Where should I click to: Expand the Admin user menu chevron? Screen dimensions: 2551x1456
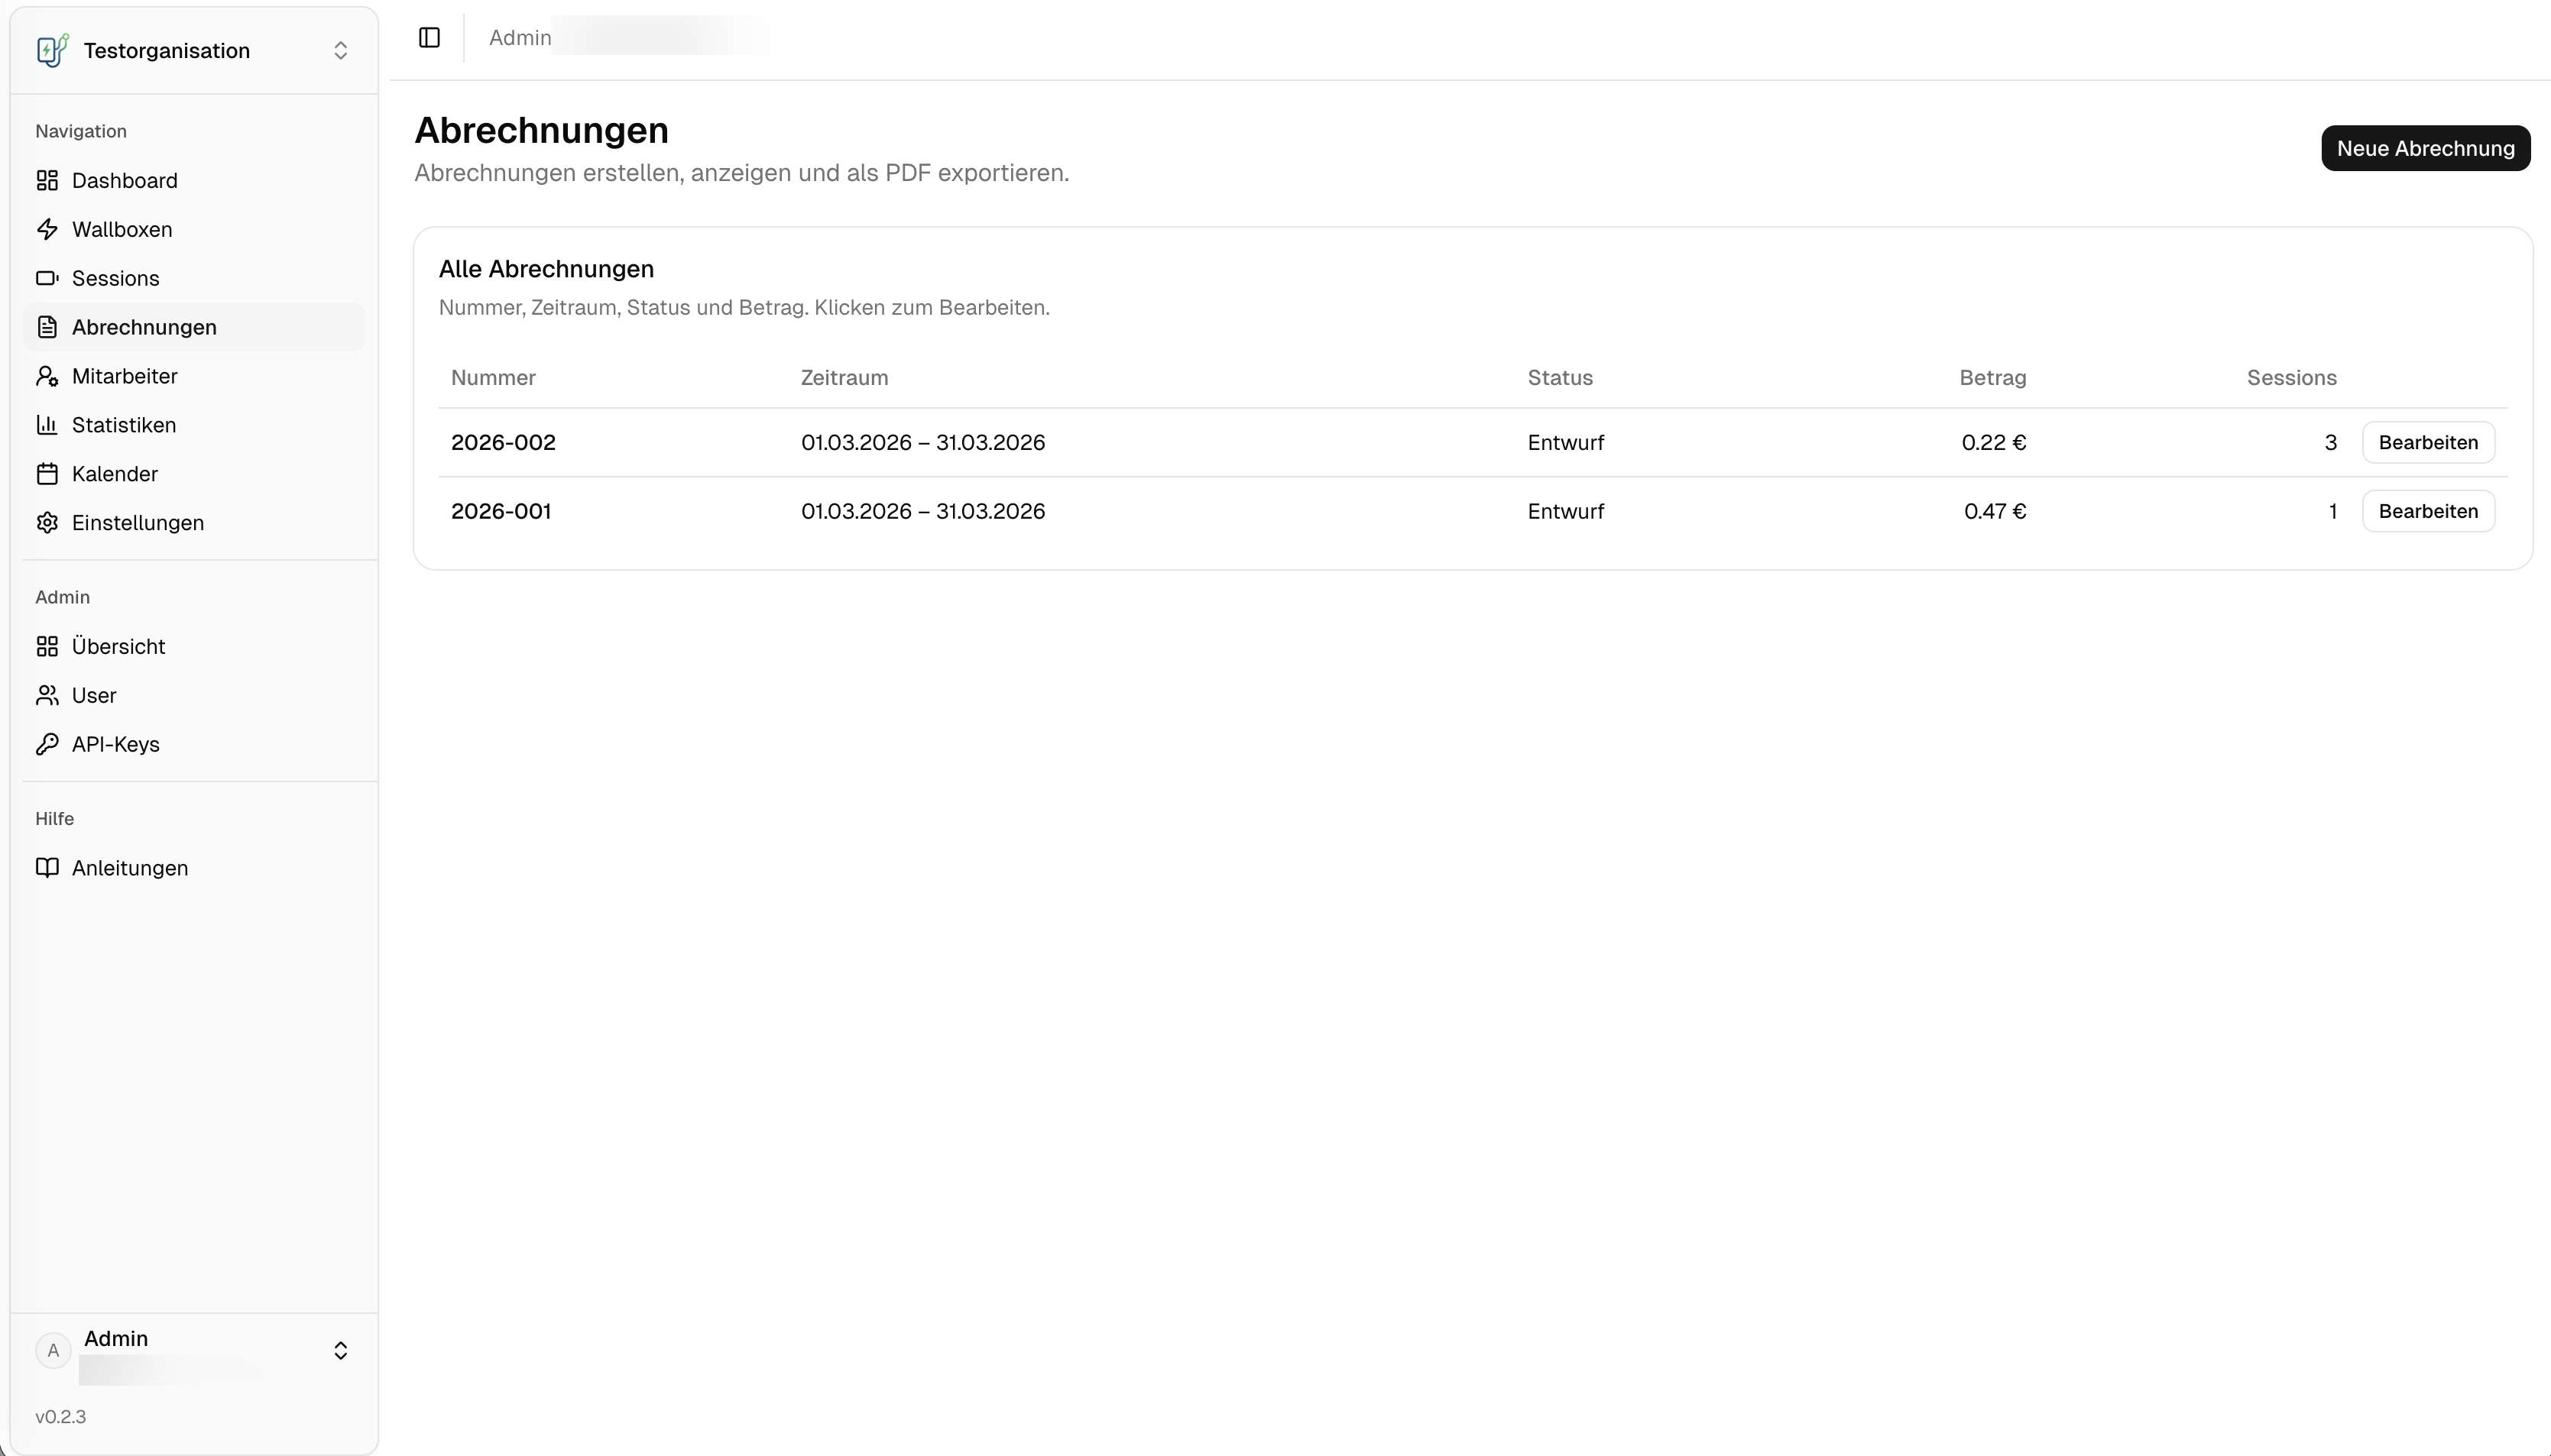(340, 1351)
